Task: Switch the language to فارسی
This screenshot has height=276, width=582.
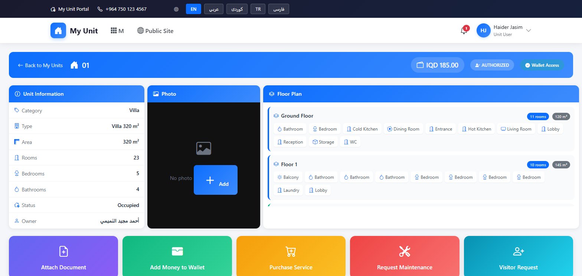Action: tap(279, 9)
